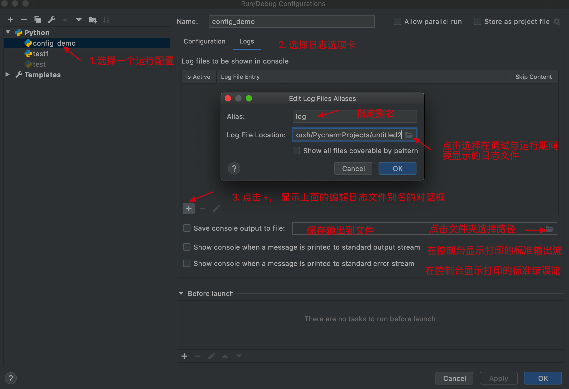Move the Before launch task up

point(225,356)
